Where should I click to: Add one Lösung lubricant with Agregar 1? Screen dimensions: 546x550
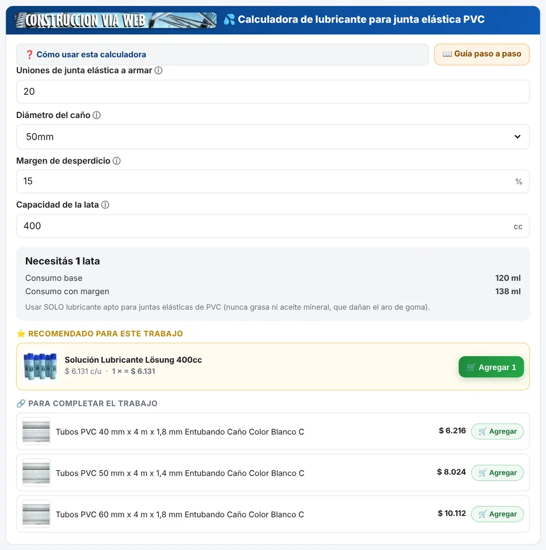[491, 367]
